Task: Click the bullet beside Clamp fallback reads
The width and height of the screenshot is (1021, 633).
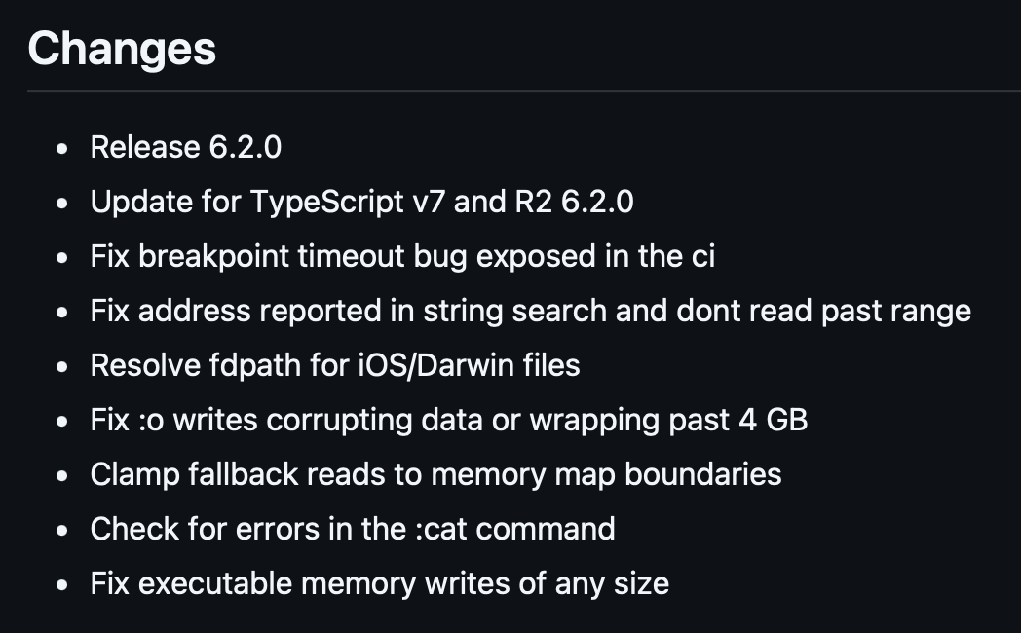Action: coord(61,476)
